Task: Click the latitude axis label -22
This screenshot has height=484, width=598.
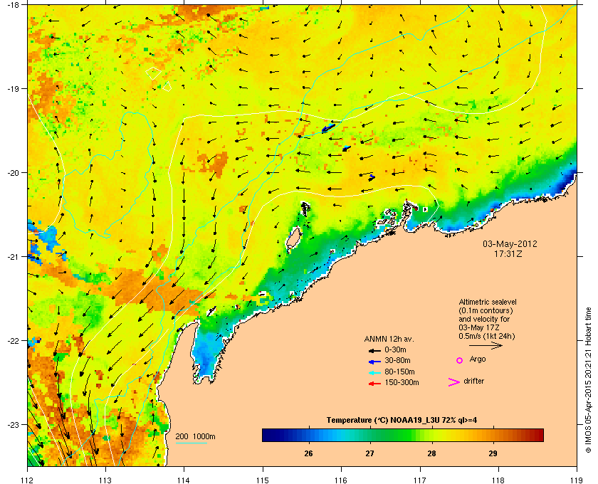Action: (x=12, y=341)
